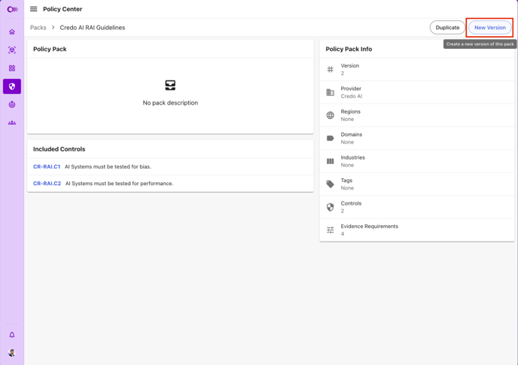This screenshot has width=518, height=365.
Task: Open the hamburger navigation menu
Action: pos(33,9)
